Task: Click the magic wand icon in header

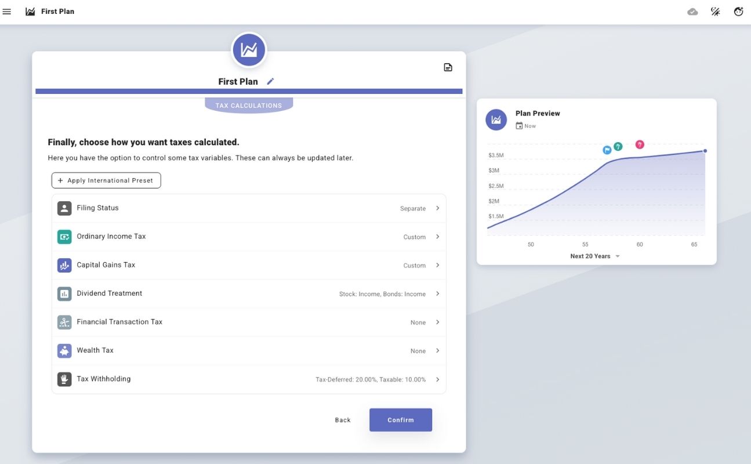Action: pyautogui.click(x=716, y=12)
